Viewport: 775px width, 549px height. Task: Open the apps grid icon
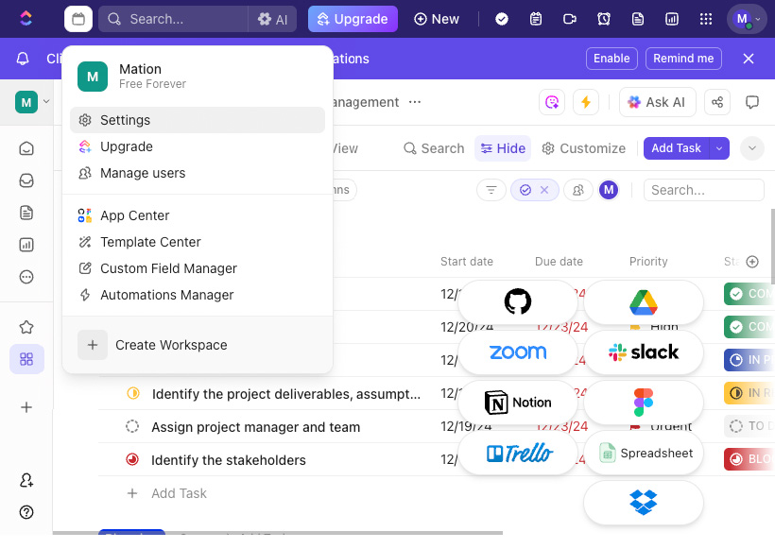[706, 19]
